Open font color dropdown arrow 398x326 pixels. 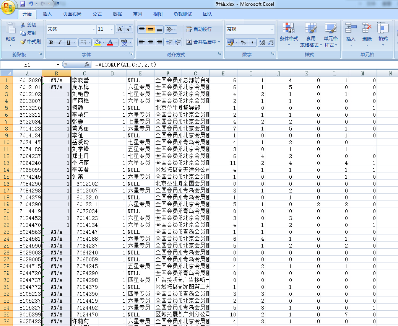pyautogui.click(x=116, y=42)
